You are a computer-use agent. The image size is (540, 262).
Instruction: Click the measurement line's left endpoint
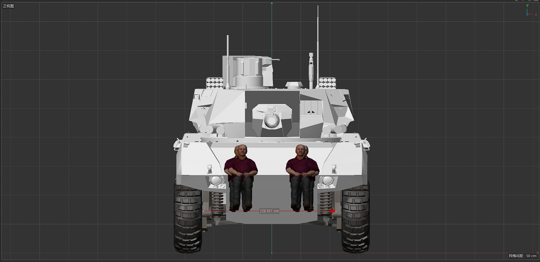pyautogui.click(x=204, y=211)
